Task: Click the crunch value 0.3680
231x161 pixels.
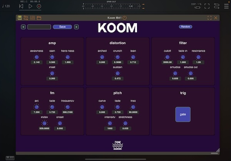Action: click(117, 62)
